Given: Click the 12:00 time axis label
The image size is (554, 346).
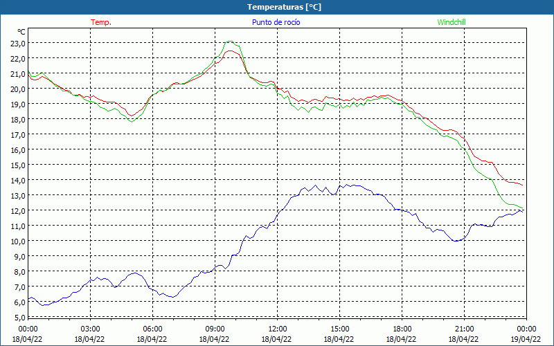Looking at the screenshot, I should pyautogui.click(x=278, y=329).
